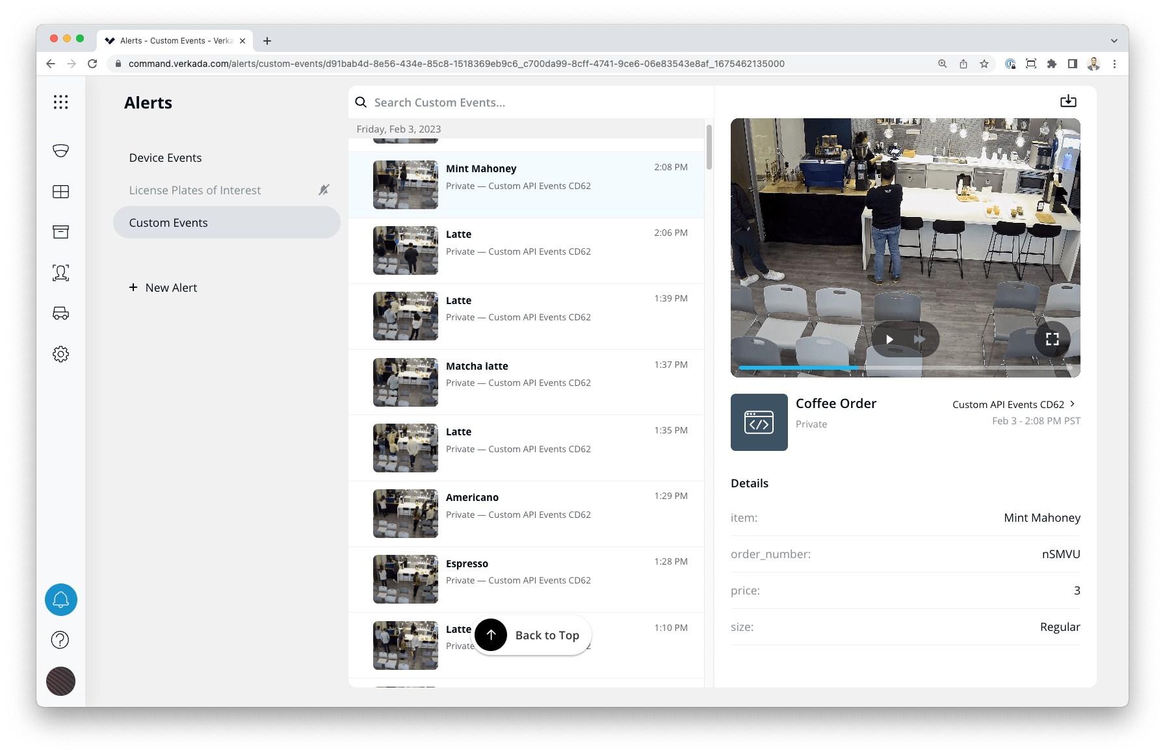Open Settings via the gear icon

point(60,353)
